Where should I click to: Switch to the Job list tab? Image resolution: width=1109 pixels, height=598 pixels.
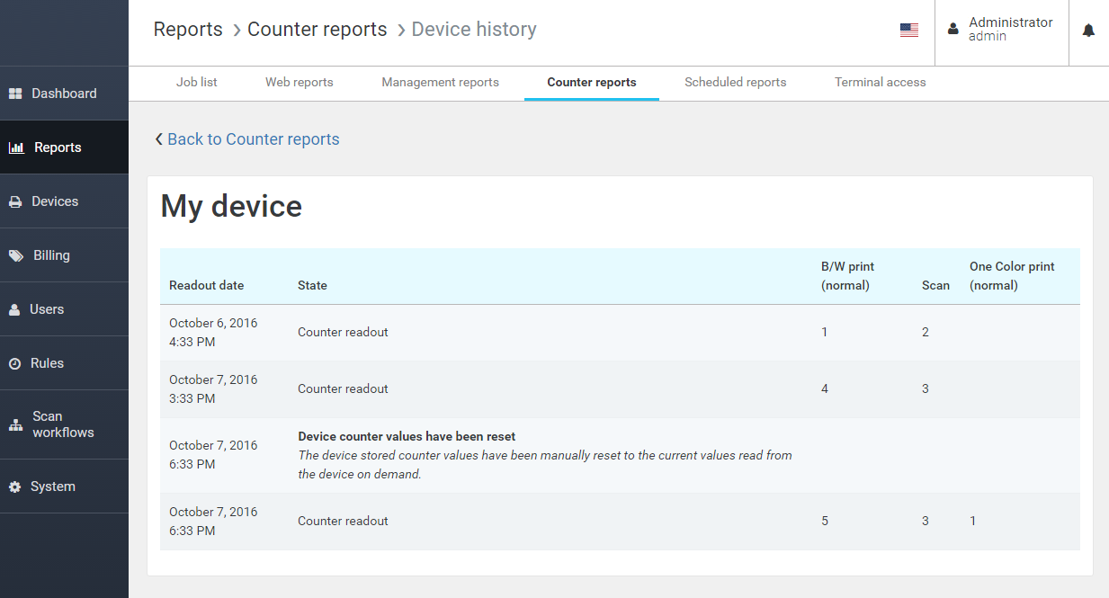point(196,82)
